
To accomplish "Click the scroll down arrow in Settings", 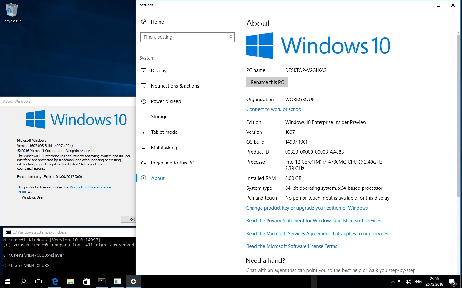I will [458, 273].
